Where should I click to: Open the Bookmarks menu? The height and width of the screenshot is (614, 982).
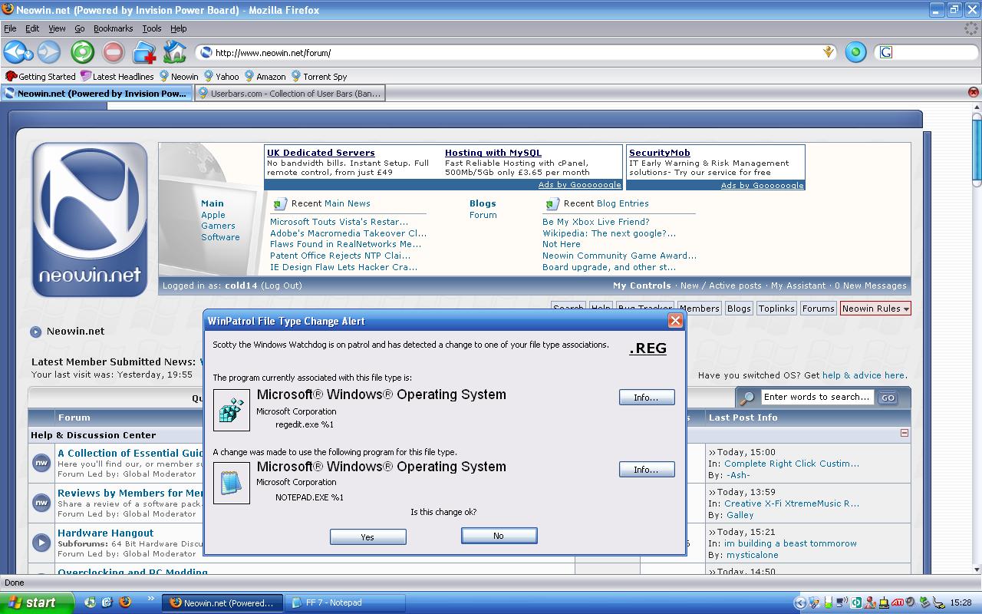tap(113, 28)
